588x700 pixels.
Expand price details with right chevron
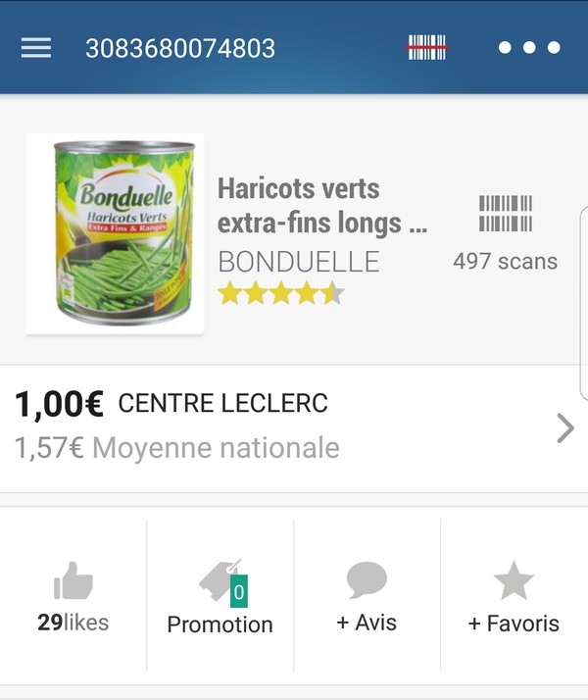click(x=565, y=428)
